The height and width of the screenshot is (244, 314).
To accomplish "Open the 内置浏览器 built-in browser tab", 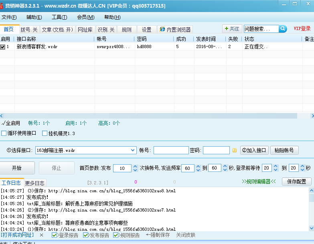I will point(175,30).
